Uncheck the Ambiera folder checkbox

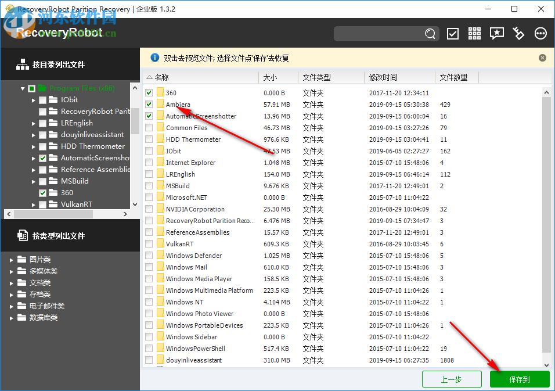click(x=149, y=104)
